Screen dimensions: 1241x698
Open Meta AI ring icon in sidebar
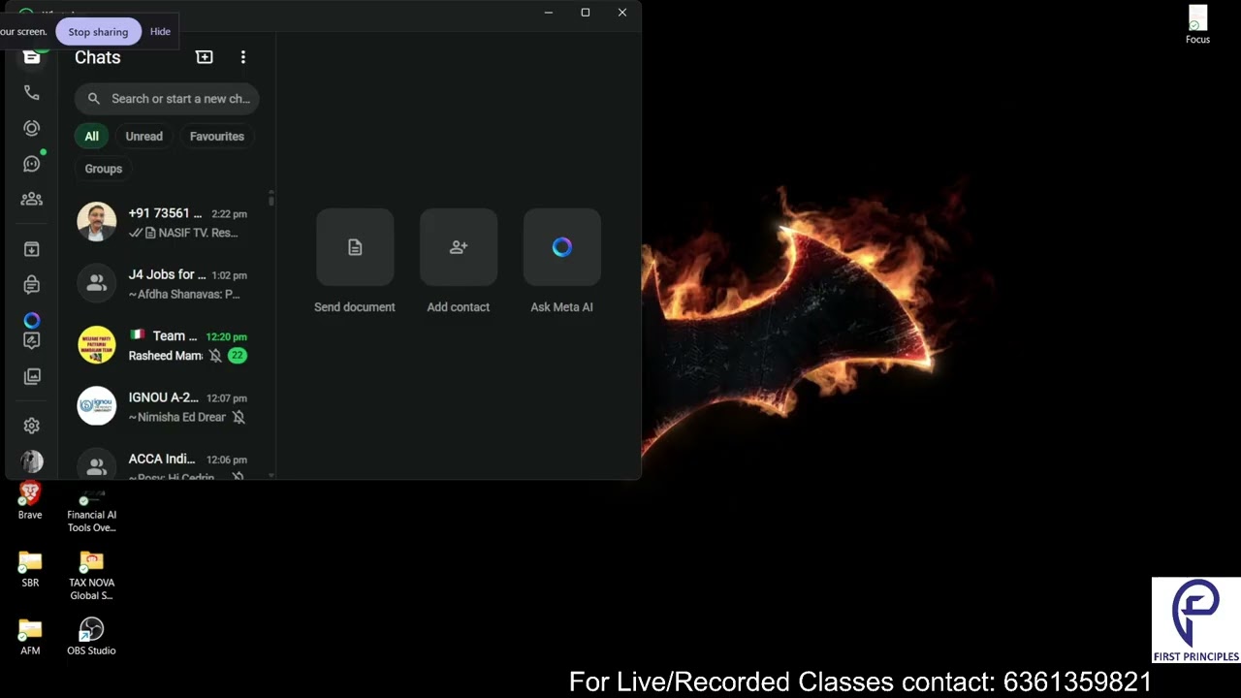tap(31, 320)
